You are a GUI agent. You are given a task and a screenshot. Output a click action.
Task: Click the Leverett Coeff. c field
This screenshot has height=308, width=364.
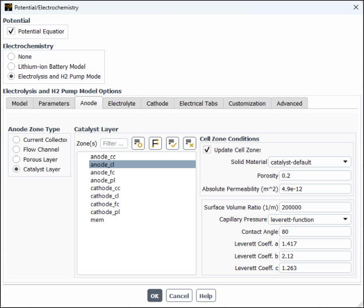coord(315,268)
